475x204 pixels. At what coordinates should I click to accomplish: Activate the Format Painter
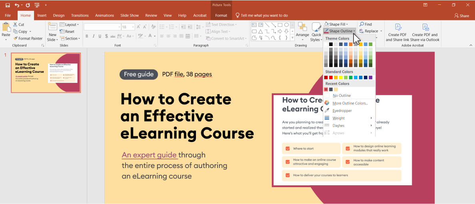28,38
